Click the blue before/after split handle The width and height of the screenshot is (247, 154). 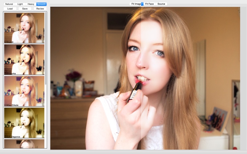click(x=142, y=4)
